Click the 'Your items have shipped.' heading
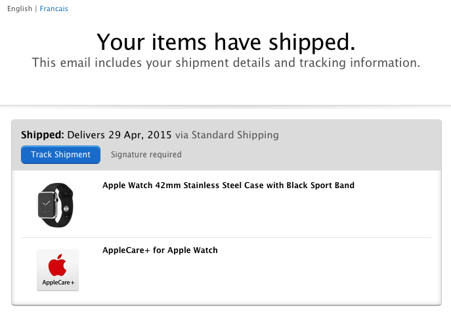Viewport: 451px width, 314px height. (x=226, y=42)
